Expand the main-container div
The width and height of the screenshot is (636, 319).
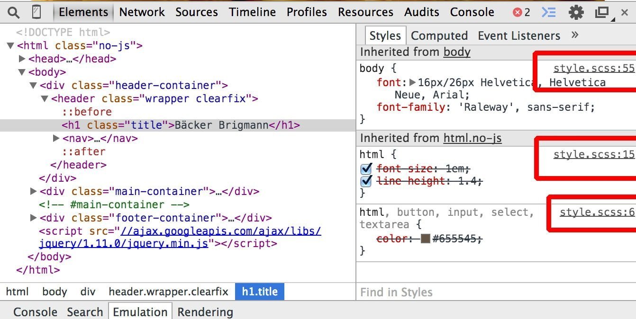tap(33, 192)
